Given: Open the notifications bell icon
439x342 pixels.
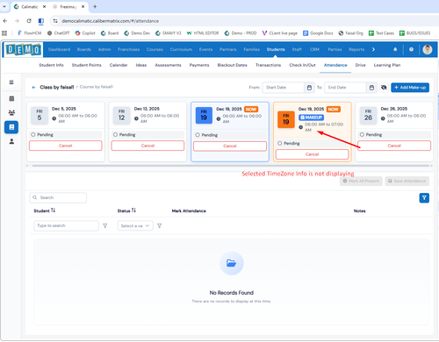Looking at the screenshot, I should point(395,49).
